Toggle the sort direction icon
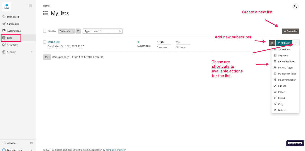 tap(78, 31)
